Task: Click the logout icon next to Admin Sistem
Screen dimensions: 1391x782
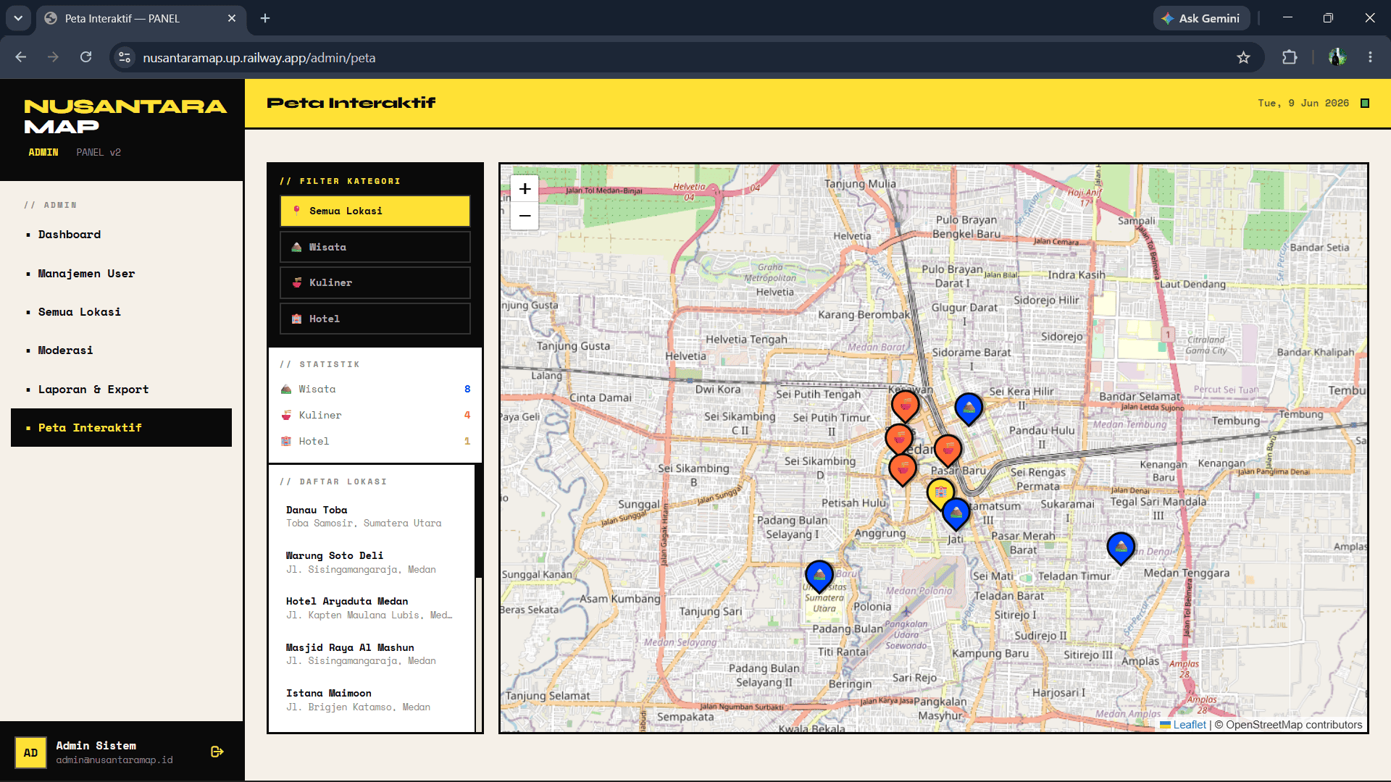Action: coord(217,752)
